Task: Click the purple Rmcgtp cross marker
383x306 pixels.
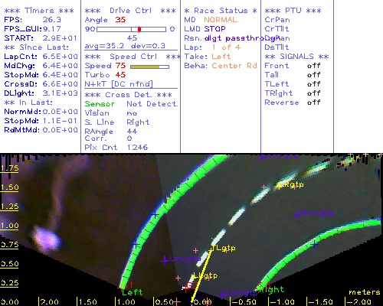Action: pyautogui.click(x=297, y=214)
